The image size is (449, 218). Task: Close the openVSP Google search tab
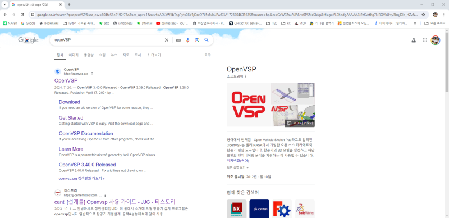point(61,4)
